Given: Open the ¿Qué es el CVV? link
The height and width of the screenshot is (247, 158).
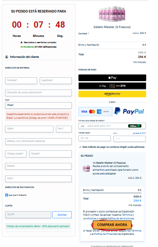Looking at the screenshot, I should point(139,133).
